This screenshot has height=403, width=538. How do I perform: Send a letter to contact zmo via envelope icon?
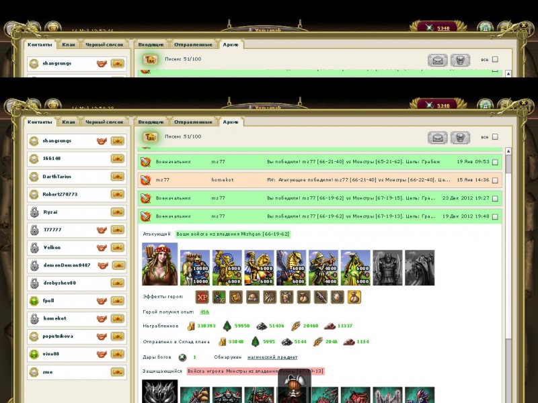117,371
